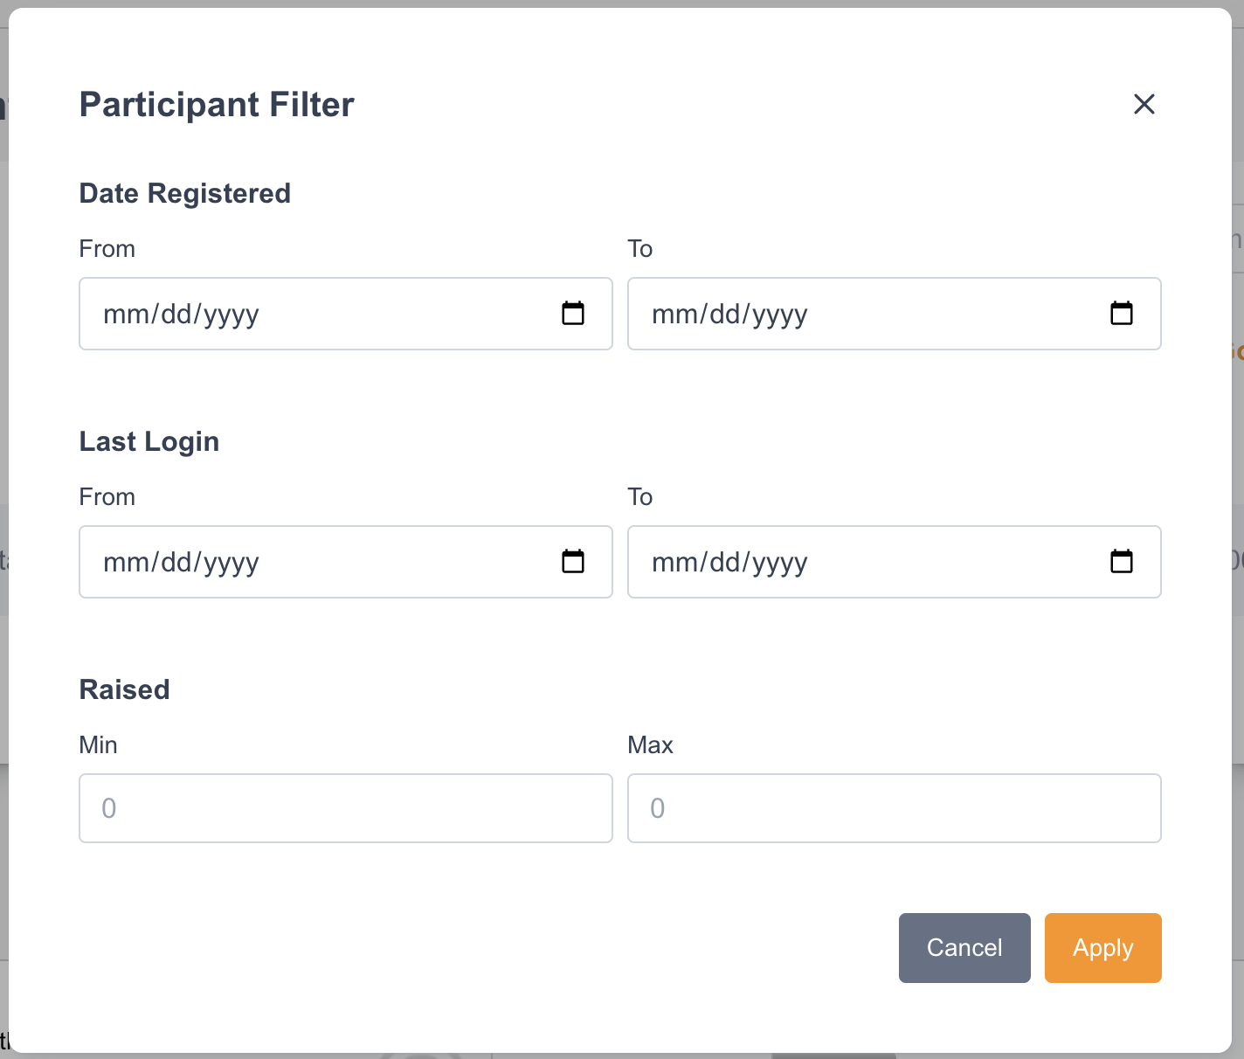Click the Min label under Raised
Screen dimensions: 1244x1059
(98, 745)
